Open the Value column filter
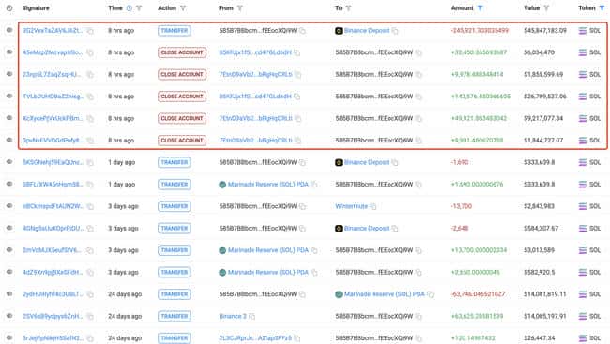This screenshot has width=610, height=344. pos(546,8)
